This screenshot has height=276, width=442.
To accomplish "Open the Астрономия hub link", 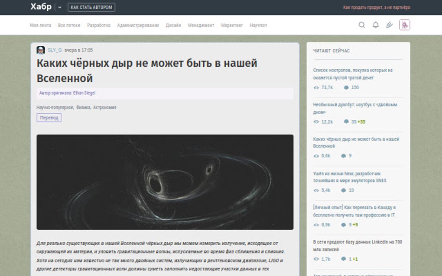I will 104,107.
